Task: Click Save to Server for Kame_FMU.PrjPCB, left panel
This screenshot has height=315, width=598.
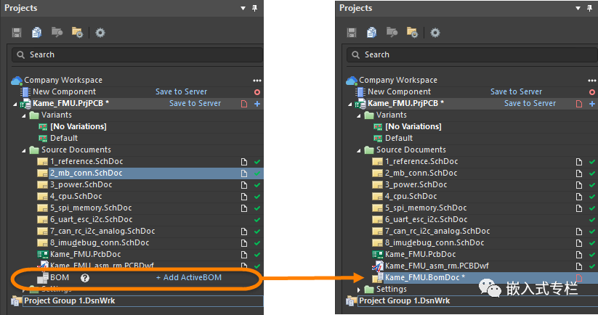Action: (x=195, y=103)
